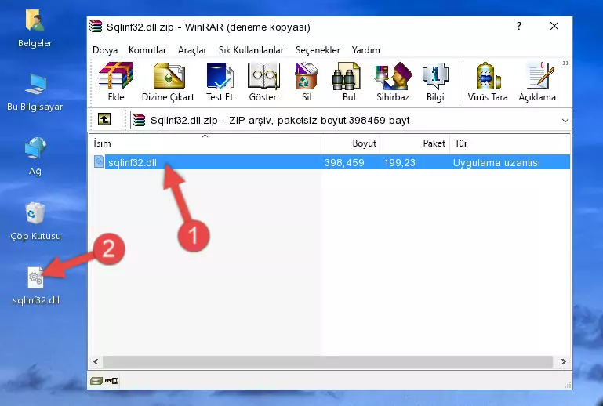Click the key password icon in status bar
The image size is (603, 406).
(111, 381)
